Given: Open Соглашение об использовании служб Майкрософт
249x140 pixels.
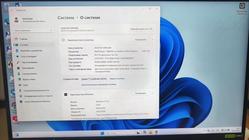Looking at the screenshot, I should pos(94,118).
